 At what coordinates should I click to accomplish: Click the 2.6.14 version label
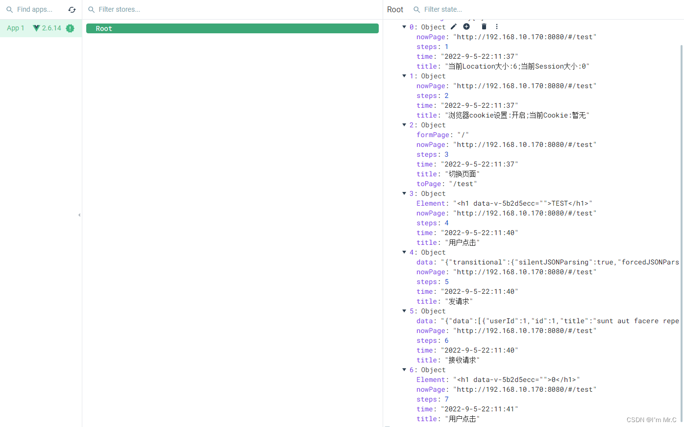click(51, 28)
